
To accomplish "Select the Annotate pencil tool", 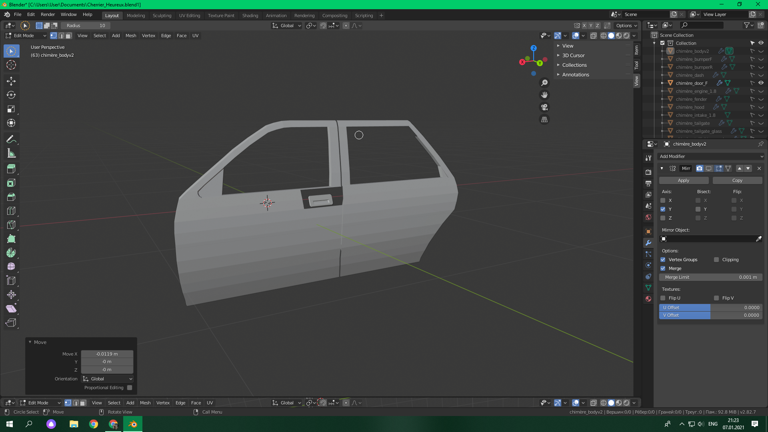I will (x=11, y=139).
